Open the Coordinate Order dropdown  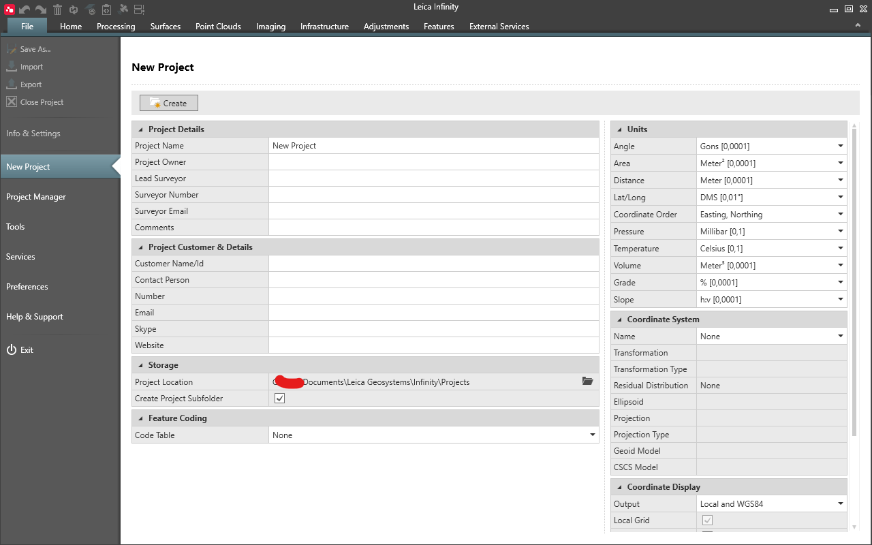(841, 214)
